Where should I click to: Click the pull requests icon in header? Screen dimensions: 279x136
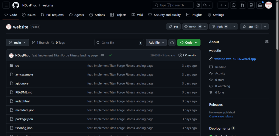(x=242, y=5)
